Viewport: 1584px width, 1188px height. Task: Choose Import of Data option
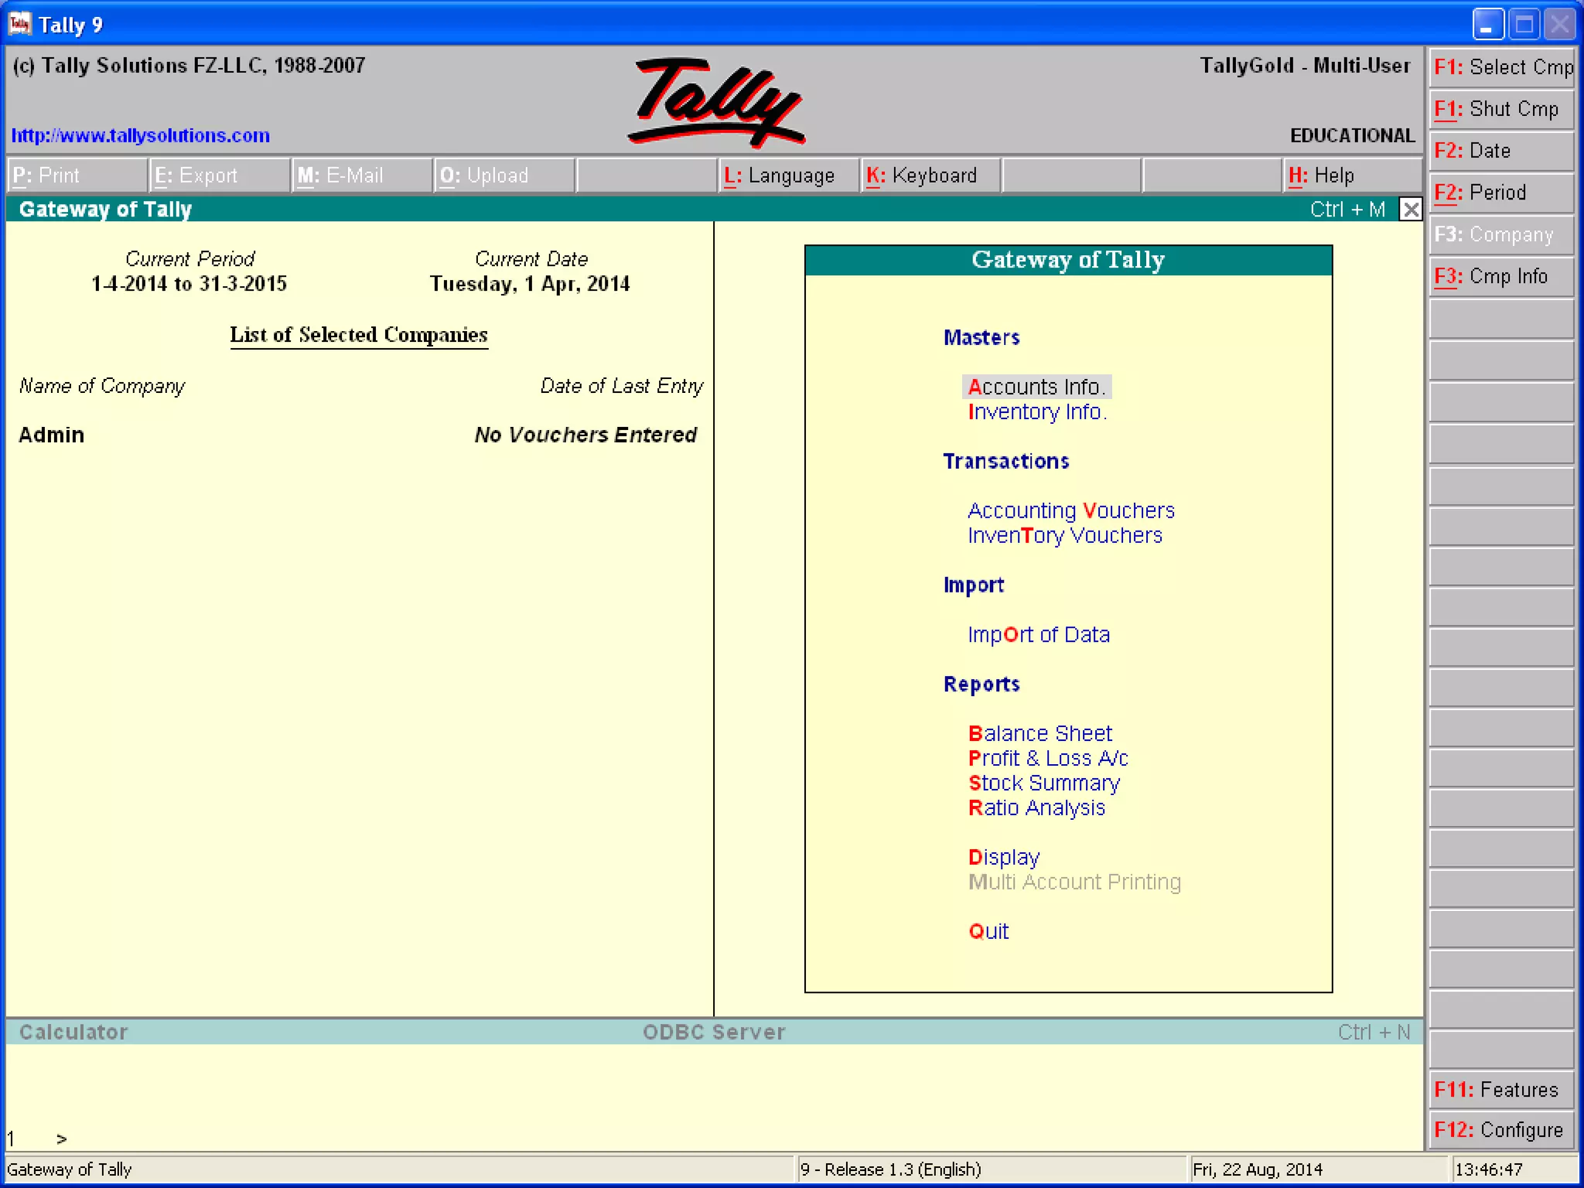[1038, 635]
